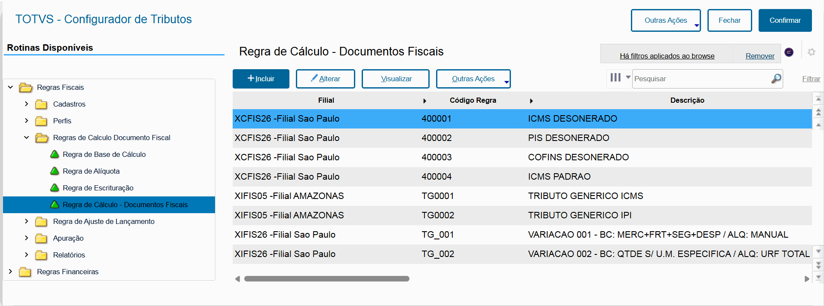Jump to the last record with the bottom arrow
This screenshot has width=824, height=306.
click(x=818, y=278)
